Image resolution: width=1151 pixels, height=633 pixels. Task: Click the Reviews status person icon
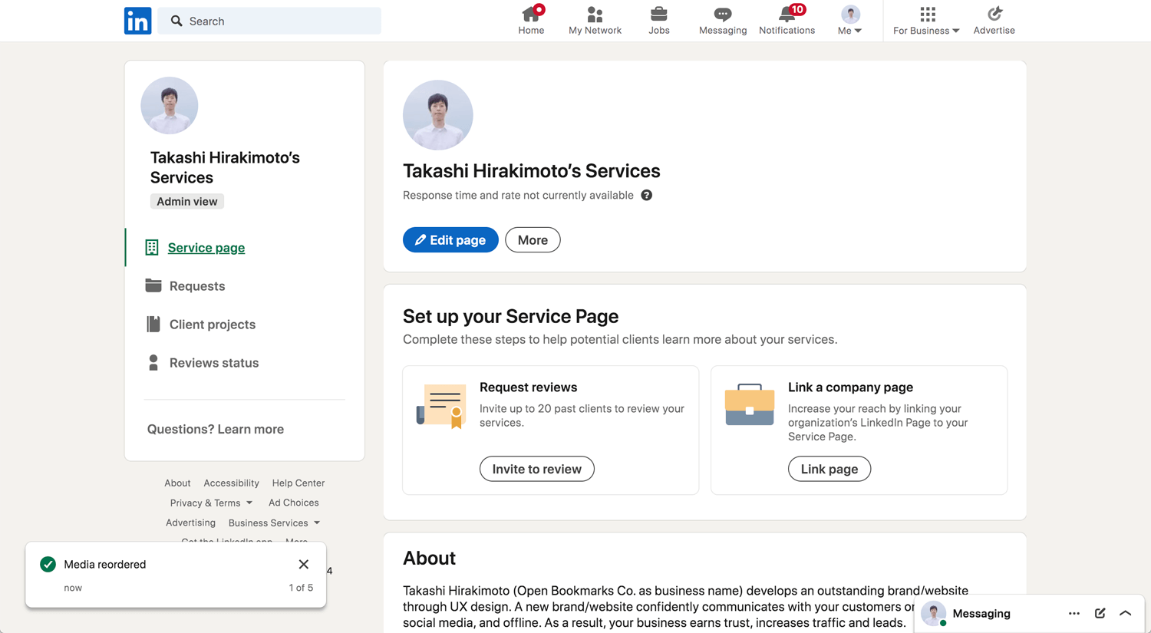pyautogui.click(x=153, y=362)
